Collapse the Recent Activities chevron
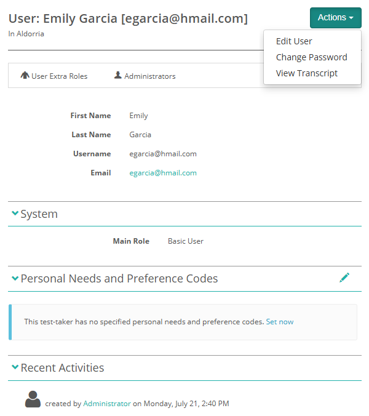The image size is (369, 416). click(x=15, y=367)
